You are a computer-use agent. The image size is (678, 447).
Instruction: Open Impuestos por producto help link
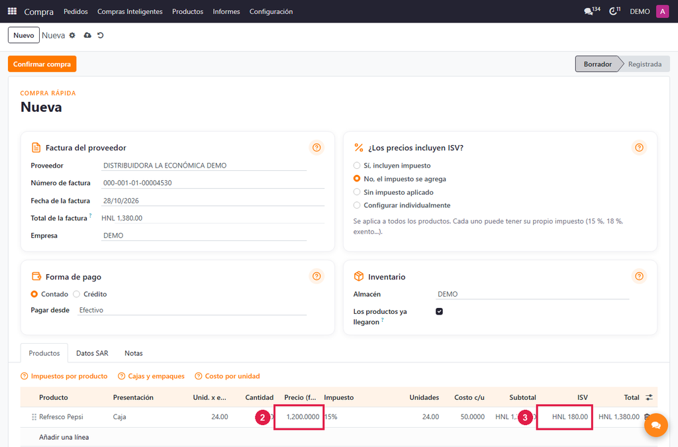point(64,376)
